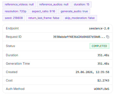114x94 pixels.
Task: Click the Duration row label
Action: coord(12,55)
